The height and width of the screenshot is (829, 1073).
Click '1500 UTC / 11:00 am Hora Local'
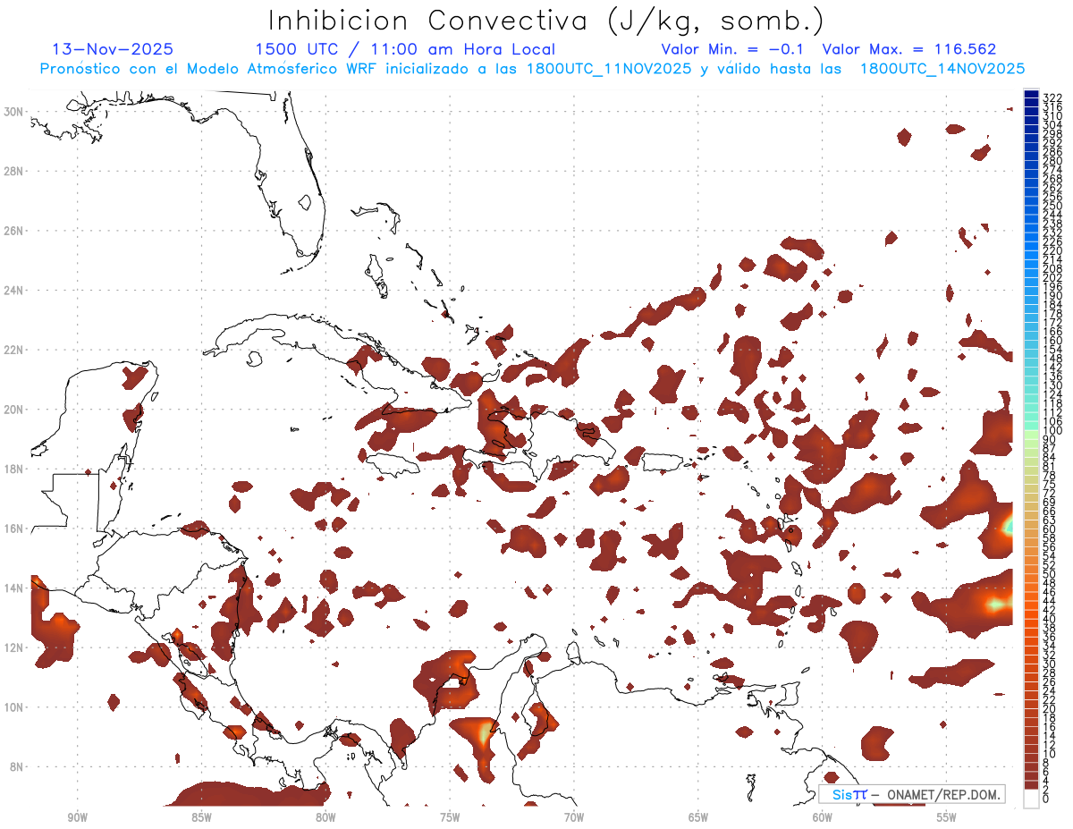(x=405, y=49)
